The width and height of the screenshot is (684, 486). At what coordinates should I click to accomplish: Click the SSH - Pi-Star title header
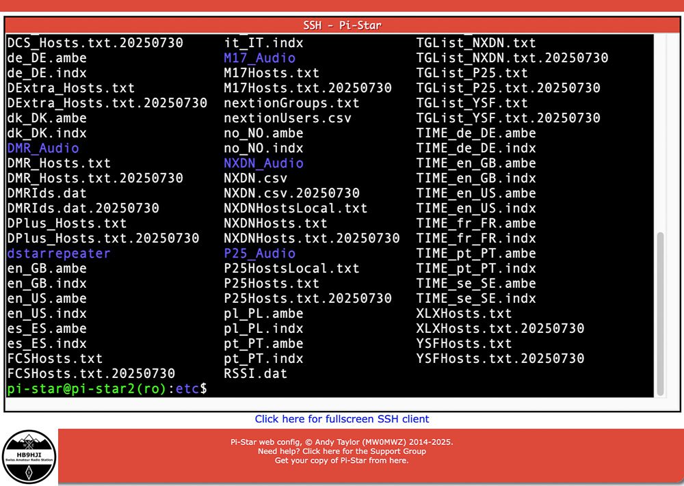point(342,25)
